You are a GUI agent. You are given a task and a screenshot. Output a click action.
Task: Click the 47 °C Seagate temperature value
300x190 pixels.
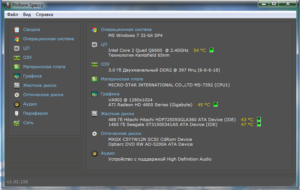coord(247,125)
